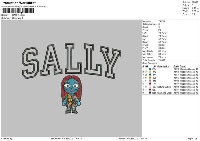
Task: Select the 'Right:' measurement label
Action: tap(145, 36)
